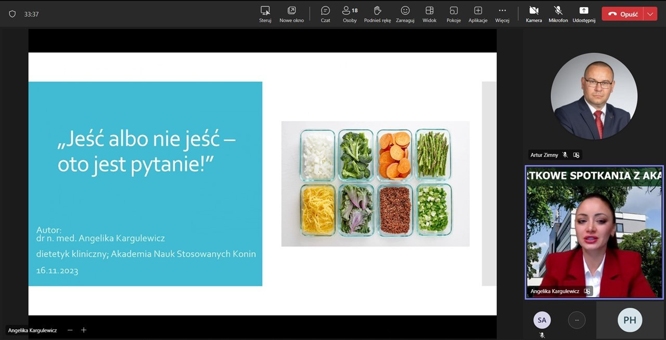Toggle the Mikrofon mute state
The width and height of the screenshot is (666, 340).
coord(558,14)
